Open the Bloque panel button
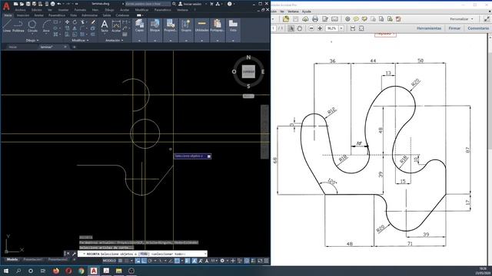This screenshot has width=492, height=276. click(x=155, y=26)
